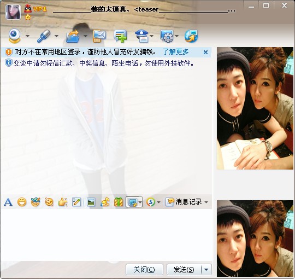Send a file using folder icon
The width and height of the screenshot is (295, 279).
[x=73, y=36]
